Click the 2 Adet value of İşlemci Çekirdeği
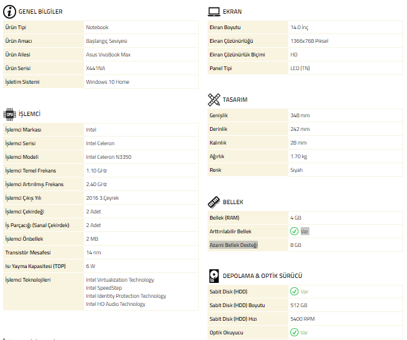The height and width of the screenshot is (340, 407). [x=93, y=212]
